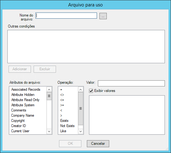Focus the Nome do arquivo input field
The width and height of the screenshot is (171, 153).
tap(66, 16)
